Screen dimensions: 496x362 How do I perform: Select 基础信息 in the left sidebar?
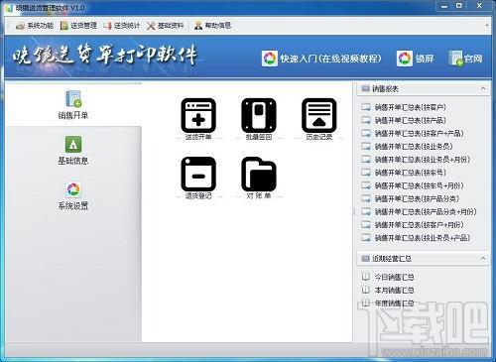[x=73, y=150]
